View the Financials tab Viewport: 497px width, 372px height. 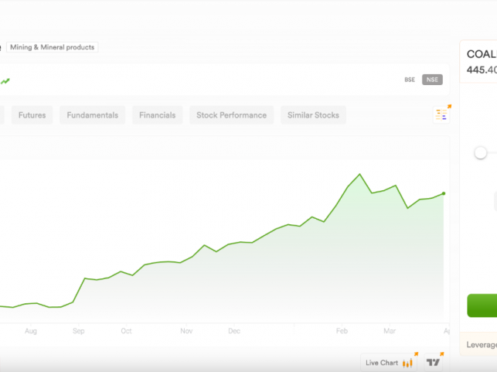[157, 115]
